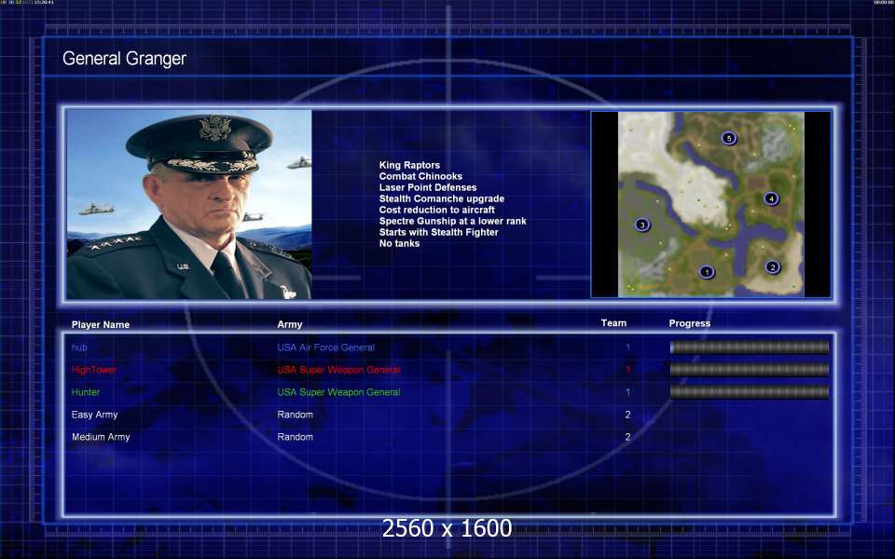Click the Player Name column header
This screenshot has height=559, width=895.
tap(101, 324)
